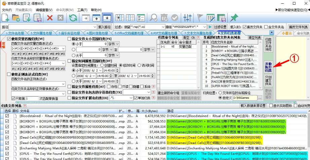Enable 指定时间属性范围归类[DT] checkbox

[69, 61]
